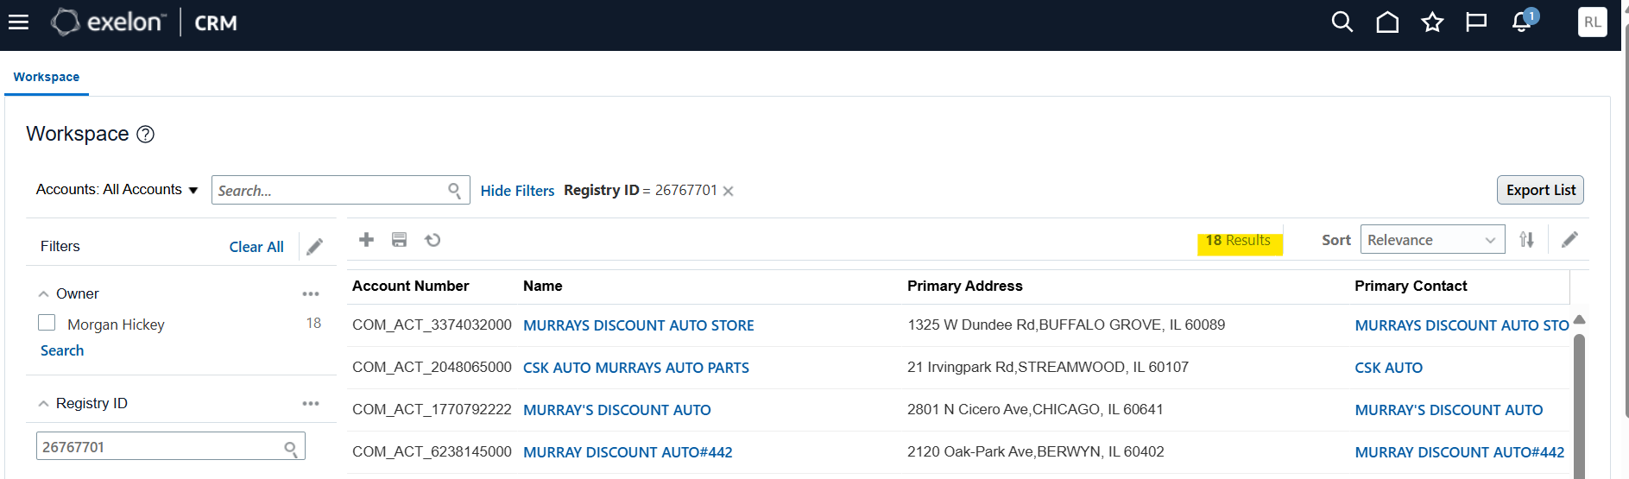
Task: Click Export List button
Action: 1540,190
